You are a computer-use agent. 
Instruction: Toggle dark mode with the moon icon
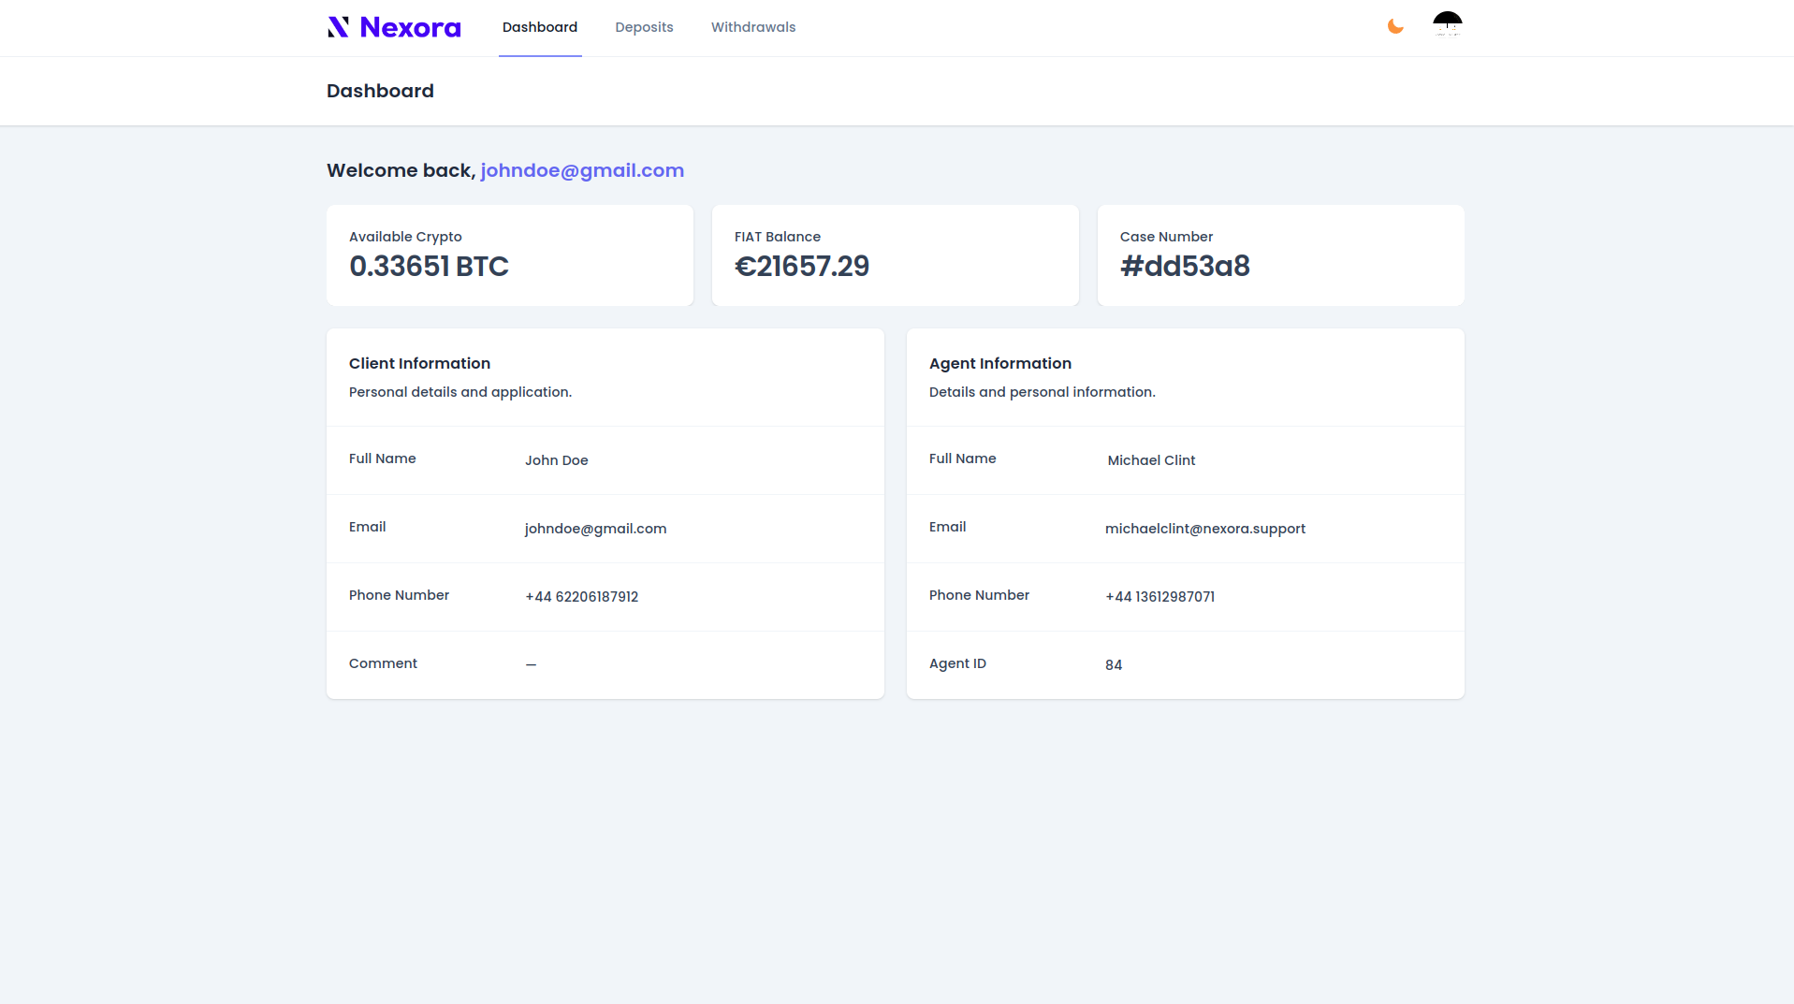(1395, 26)
